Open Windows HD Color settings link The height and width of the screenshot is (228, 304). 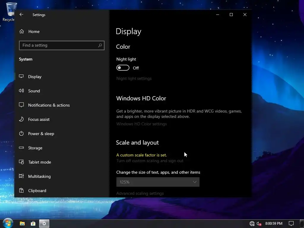(141, 124)
